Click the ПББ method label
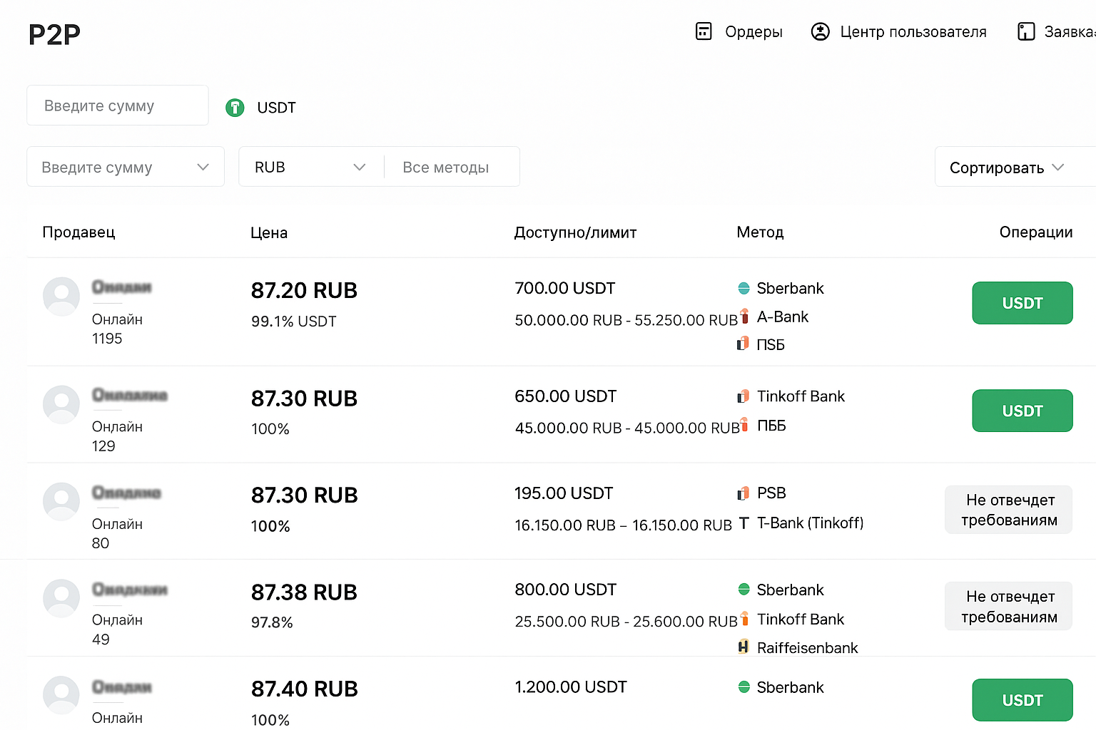1096x730 pixels. point(771,426)
